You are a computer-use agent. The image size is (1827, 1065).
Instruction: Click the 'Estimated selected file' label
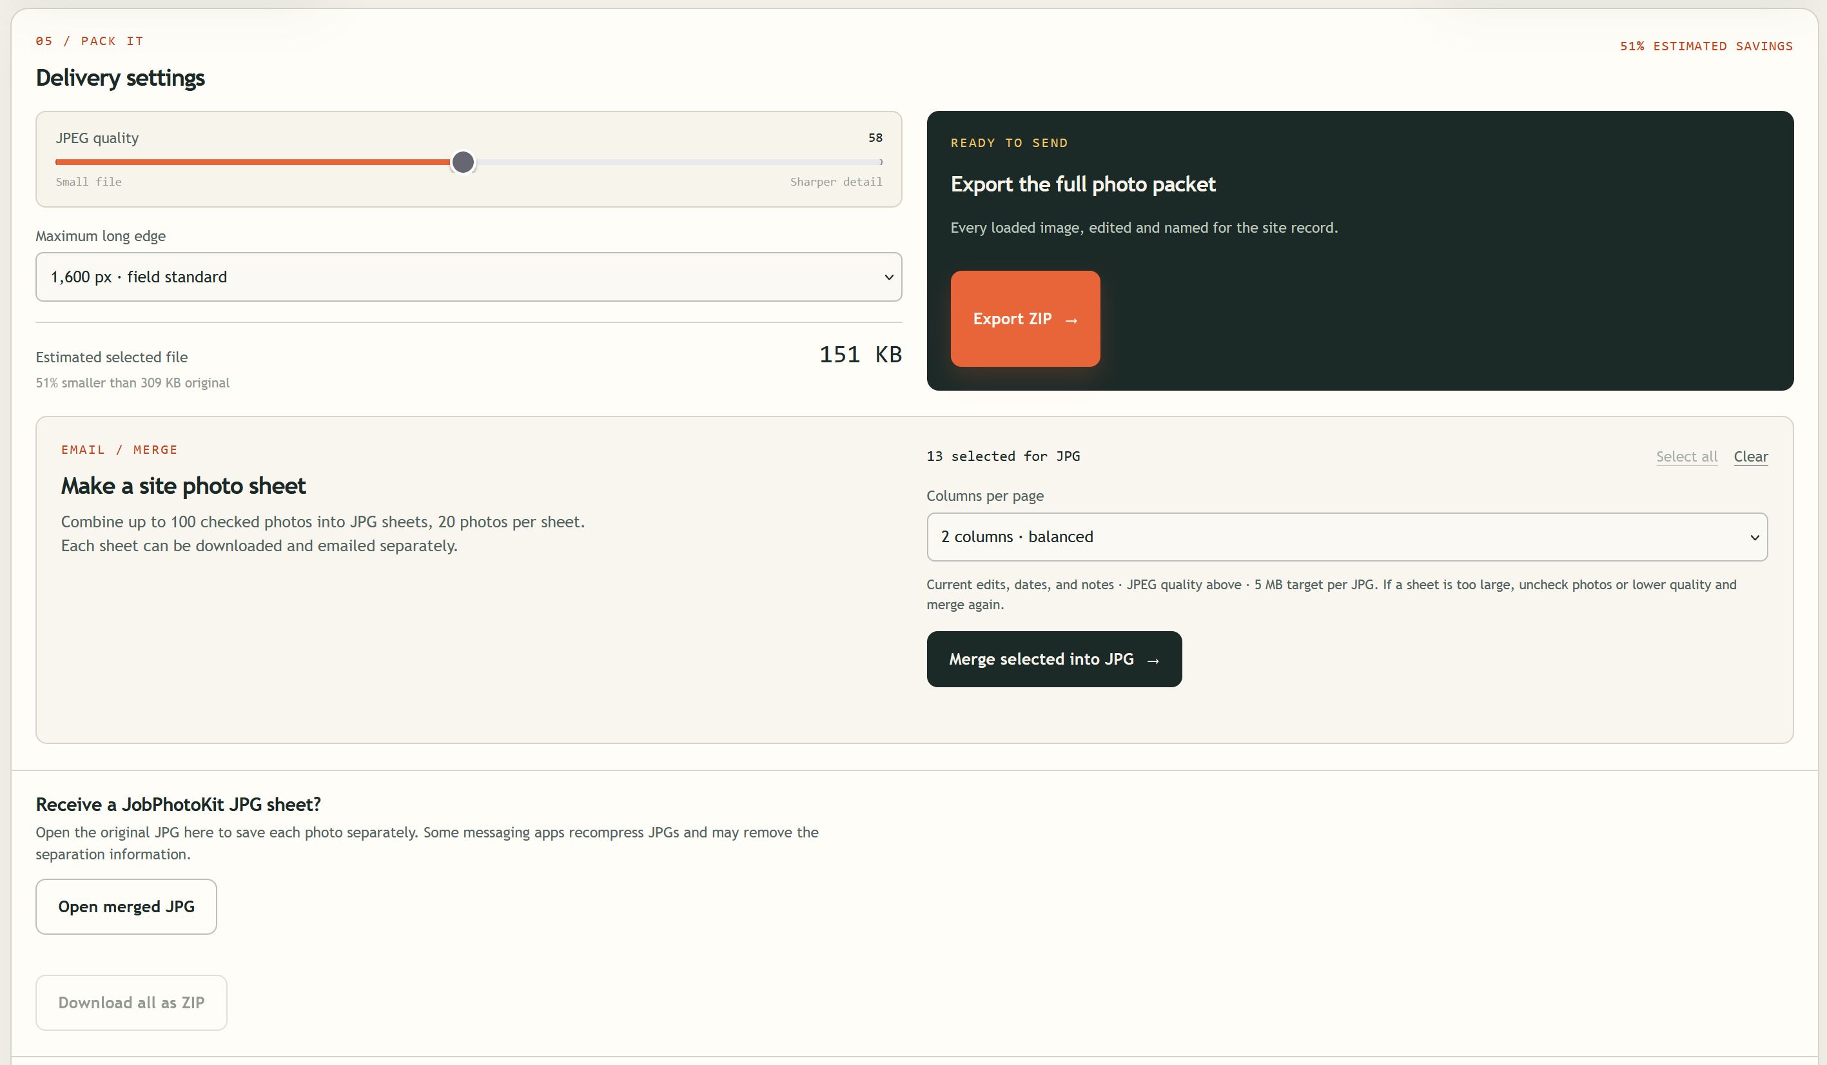click(112, 357)
